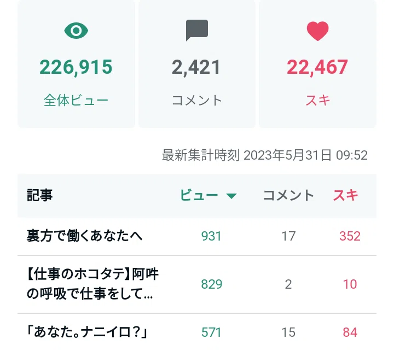Click the スキ label under the heart

(x=317, y=101)
